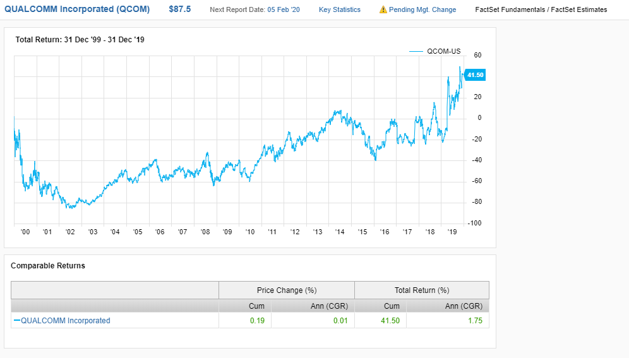Click FactSet Fundamentals / FactSet Estimates text
The image size is (629, 358).
tap(541, 9)
